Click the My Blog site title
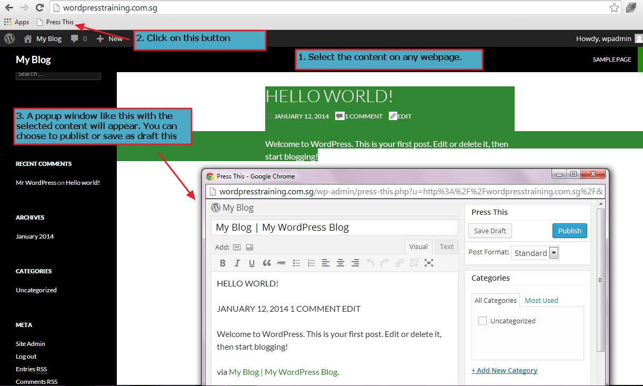This screenshot has width=643, height=386. (x=33, y=60)
